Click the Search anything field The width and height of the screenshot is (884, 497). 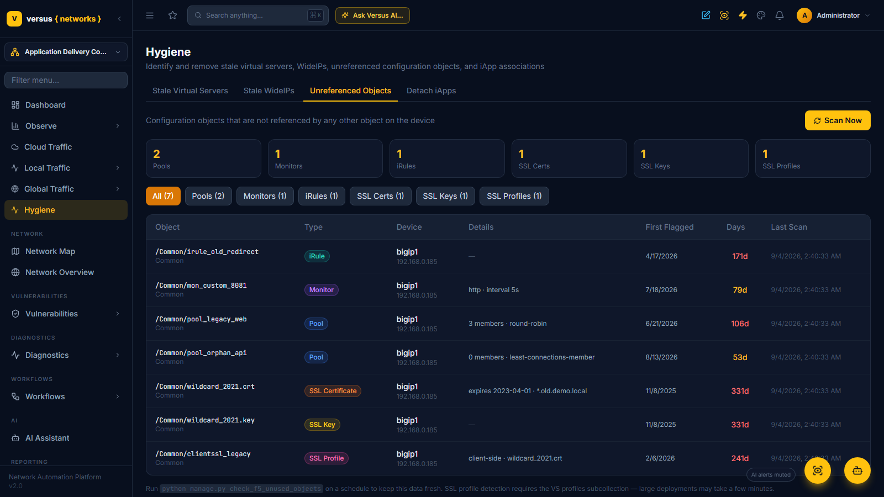pyautogui.click(x=258, y=15)
